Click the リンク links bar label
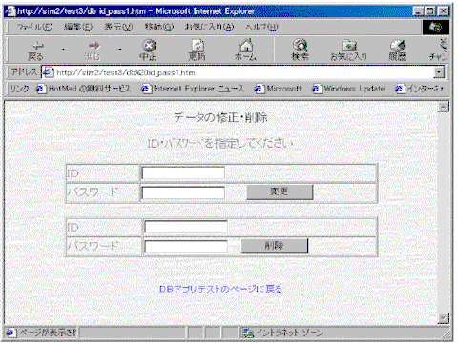Viewport: 458px width, 343px height. [x=19, y=89]
